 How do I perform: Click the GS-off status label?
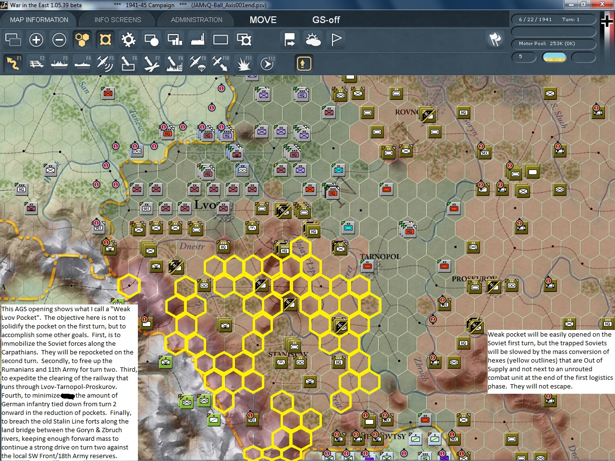coord(326,20)
